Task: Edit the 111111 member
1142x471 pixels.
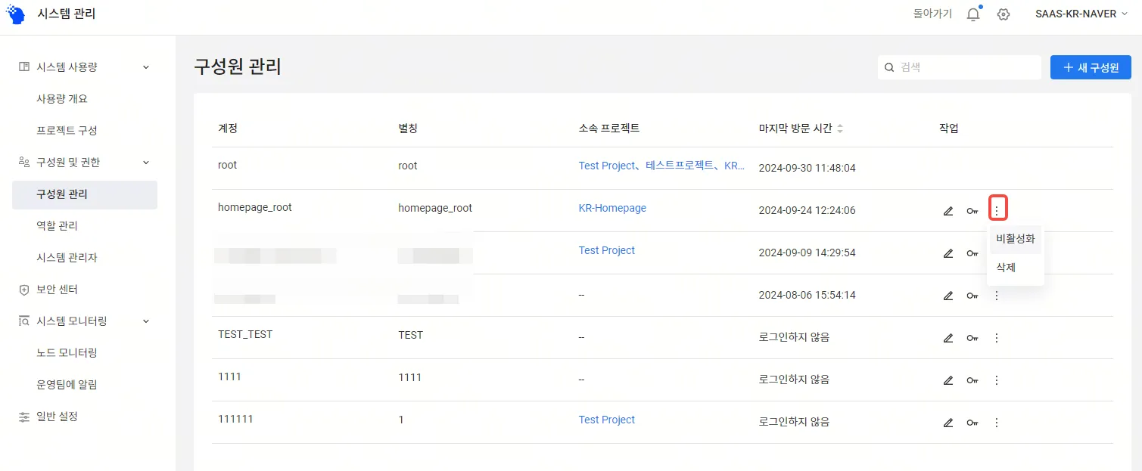Action: 948,423
